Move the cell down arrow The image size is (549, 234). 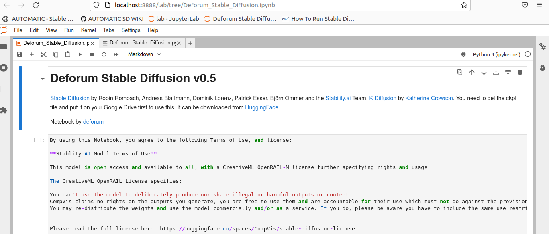484,72
